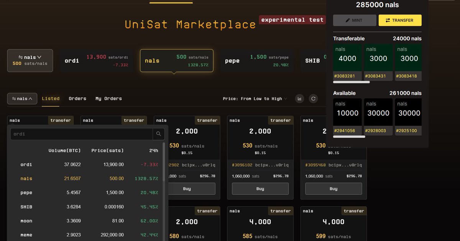Open the 4,000 nals listing at 599 sats/nals

click(x=333, y=224)
